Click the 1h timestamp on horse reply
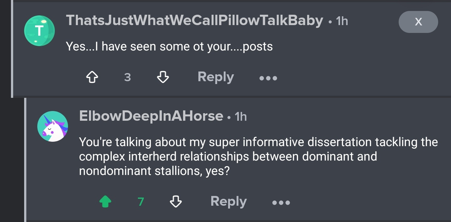 [241, 117]
